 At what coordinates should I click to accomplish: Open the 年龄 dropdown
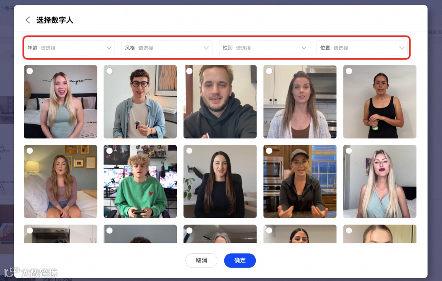pos(69,47)
